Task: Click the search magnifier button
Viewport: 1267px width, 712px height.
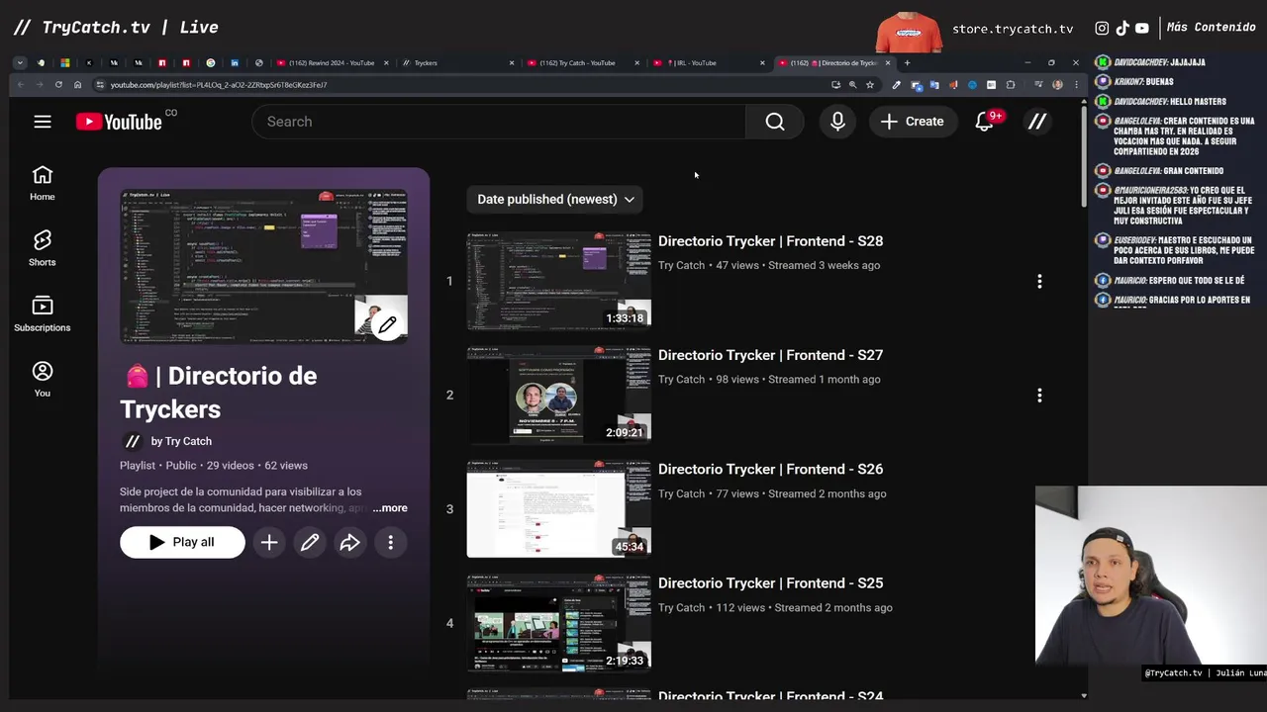Action: [x=775, y=122]
